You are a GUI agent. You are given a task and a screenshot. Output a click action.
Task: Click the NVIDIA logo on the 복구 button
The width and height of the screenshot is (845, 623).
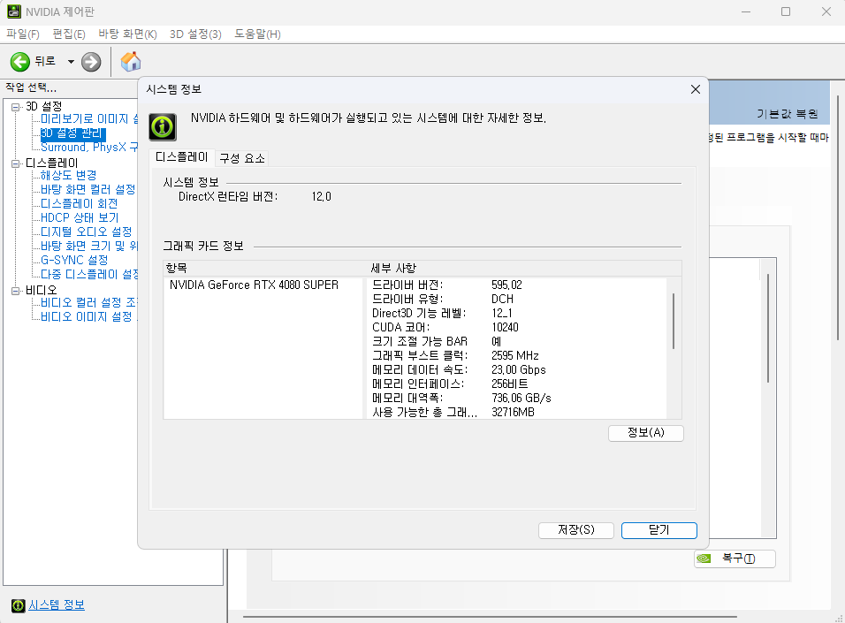click(704, 558)
